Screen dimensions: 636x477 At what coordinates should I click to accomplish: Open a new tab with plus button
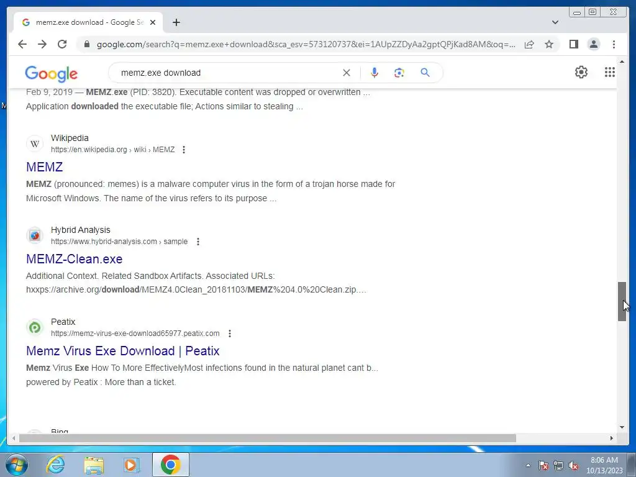(176, 22)
